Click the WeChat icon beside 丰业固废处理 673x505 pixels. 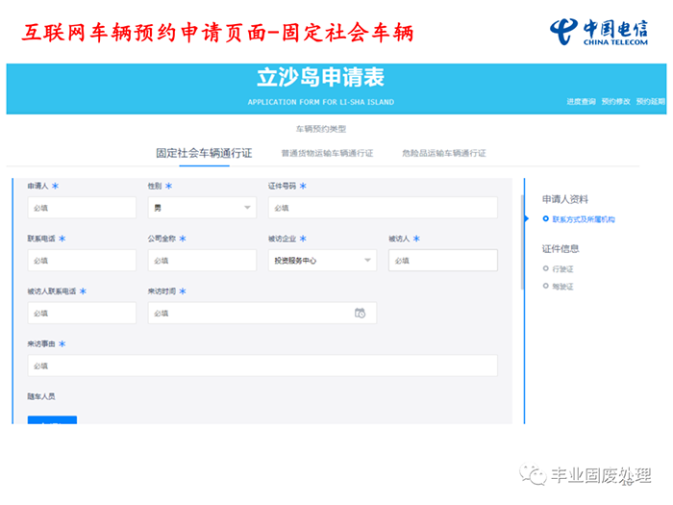[x=532, y=475]
